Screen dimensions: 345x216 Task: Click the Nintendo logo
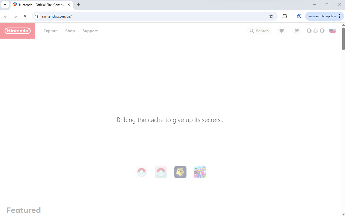[17, 31]
